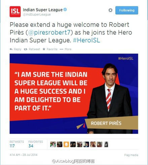
Task: Click the orange egg default avatar
Action: pyautogui.click(x=66, y=144)
